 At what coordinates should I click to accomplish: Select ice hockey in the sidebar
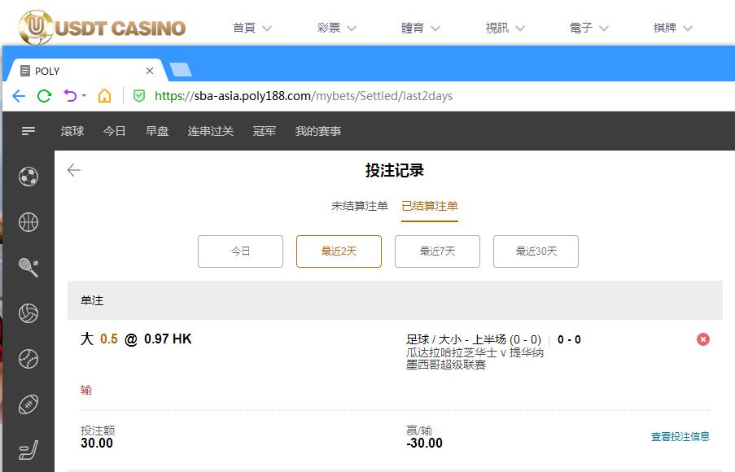[x=28, y=450]
